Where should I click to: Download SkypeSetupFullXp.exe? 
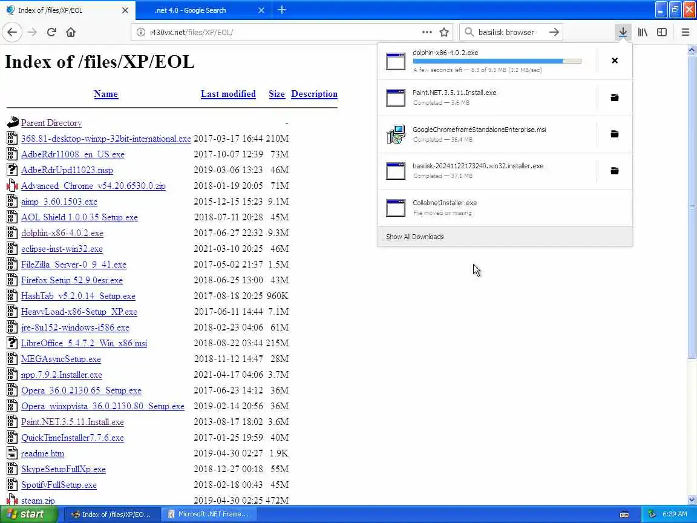click(64, 469)
